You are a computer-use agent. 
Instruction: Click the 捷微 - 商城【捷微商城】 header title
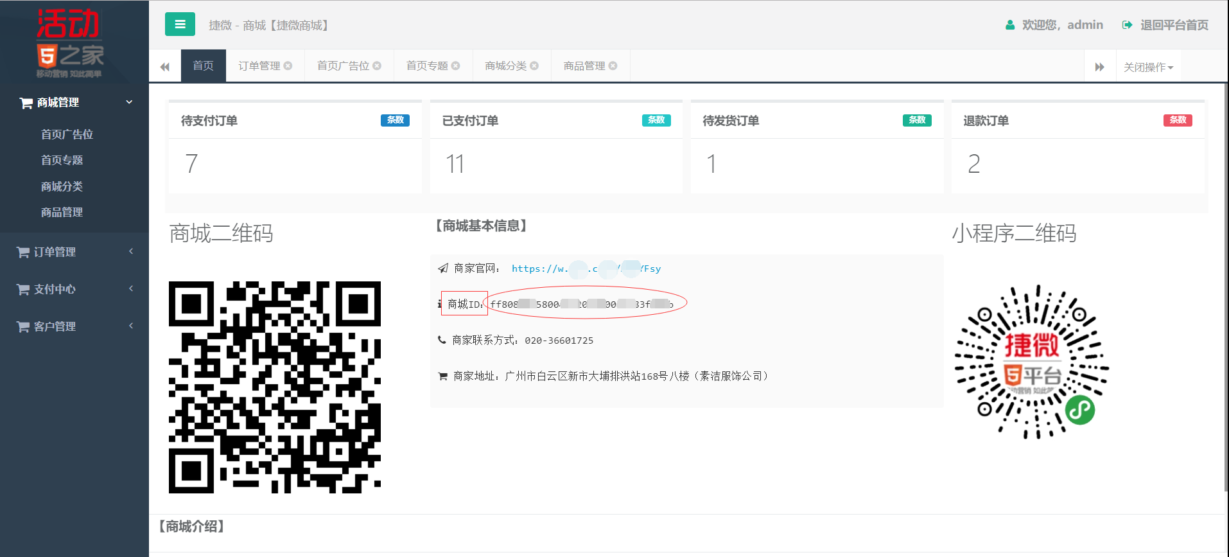click(271, 25)
